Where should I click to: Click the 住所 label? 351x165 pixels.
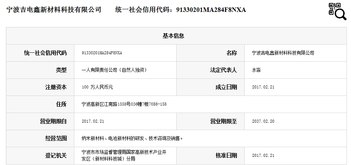click(61, 104)
